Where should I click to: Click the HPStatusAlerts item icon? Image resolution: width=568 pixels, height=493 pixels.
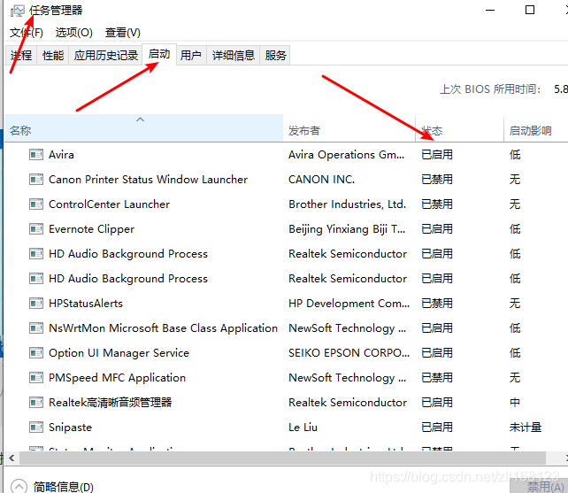pyautogui.click(x=36, y=304)
